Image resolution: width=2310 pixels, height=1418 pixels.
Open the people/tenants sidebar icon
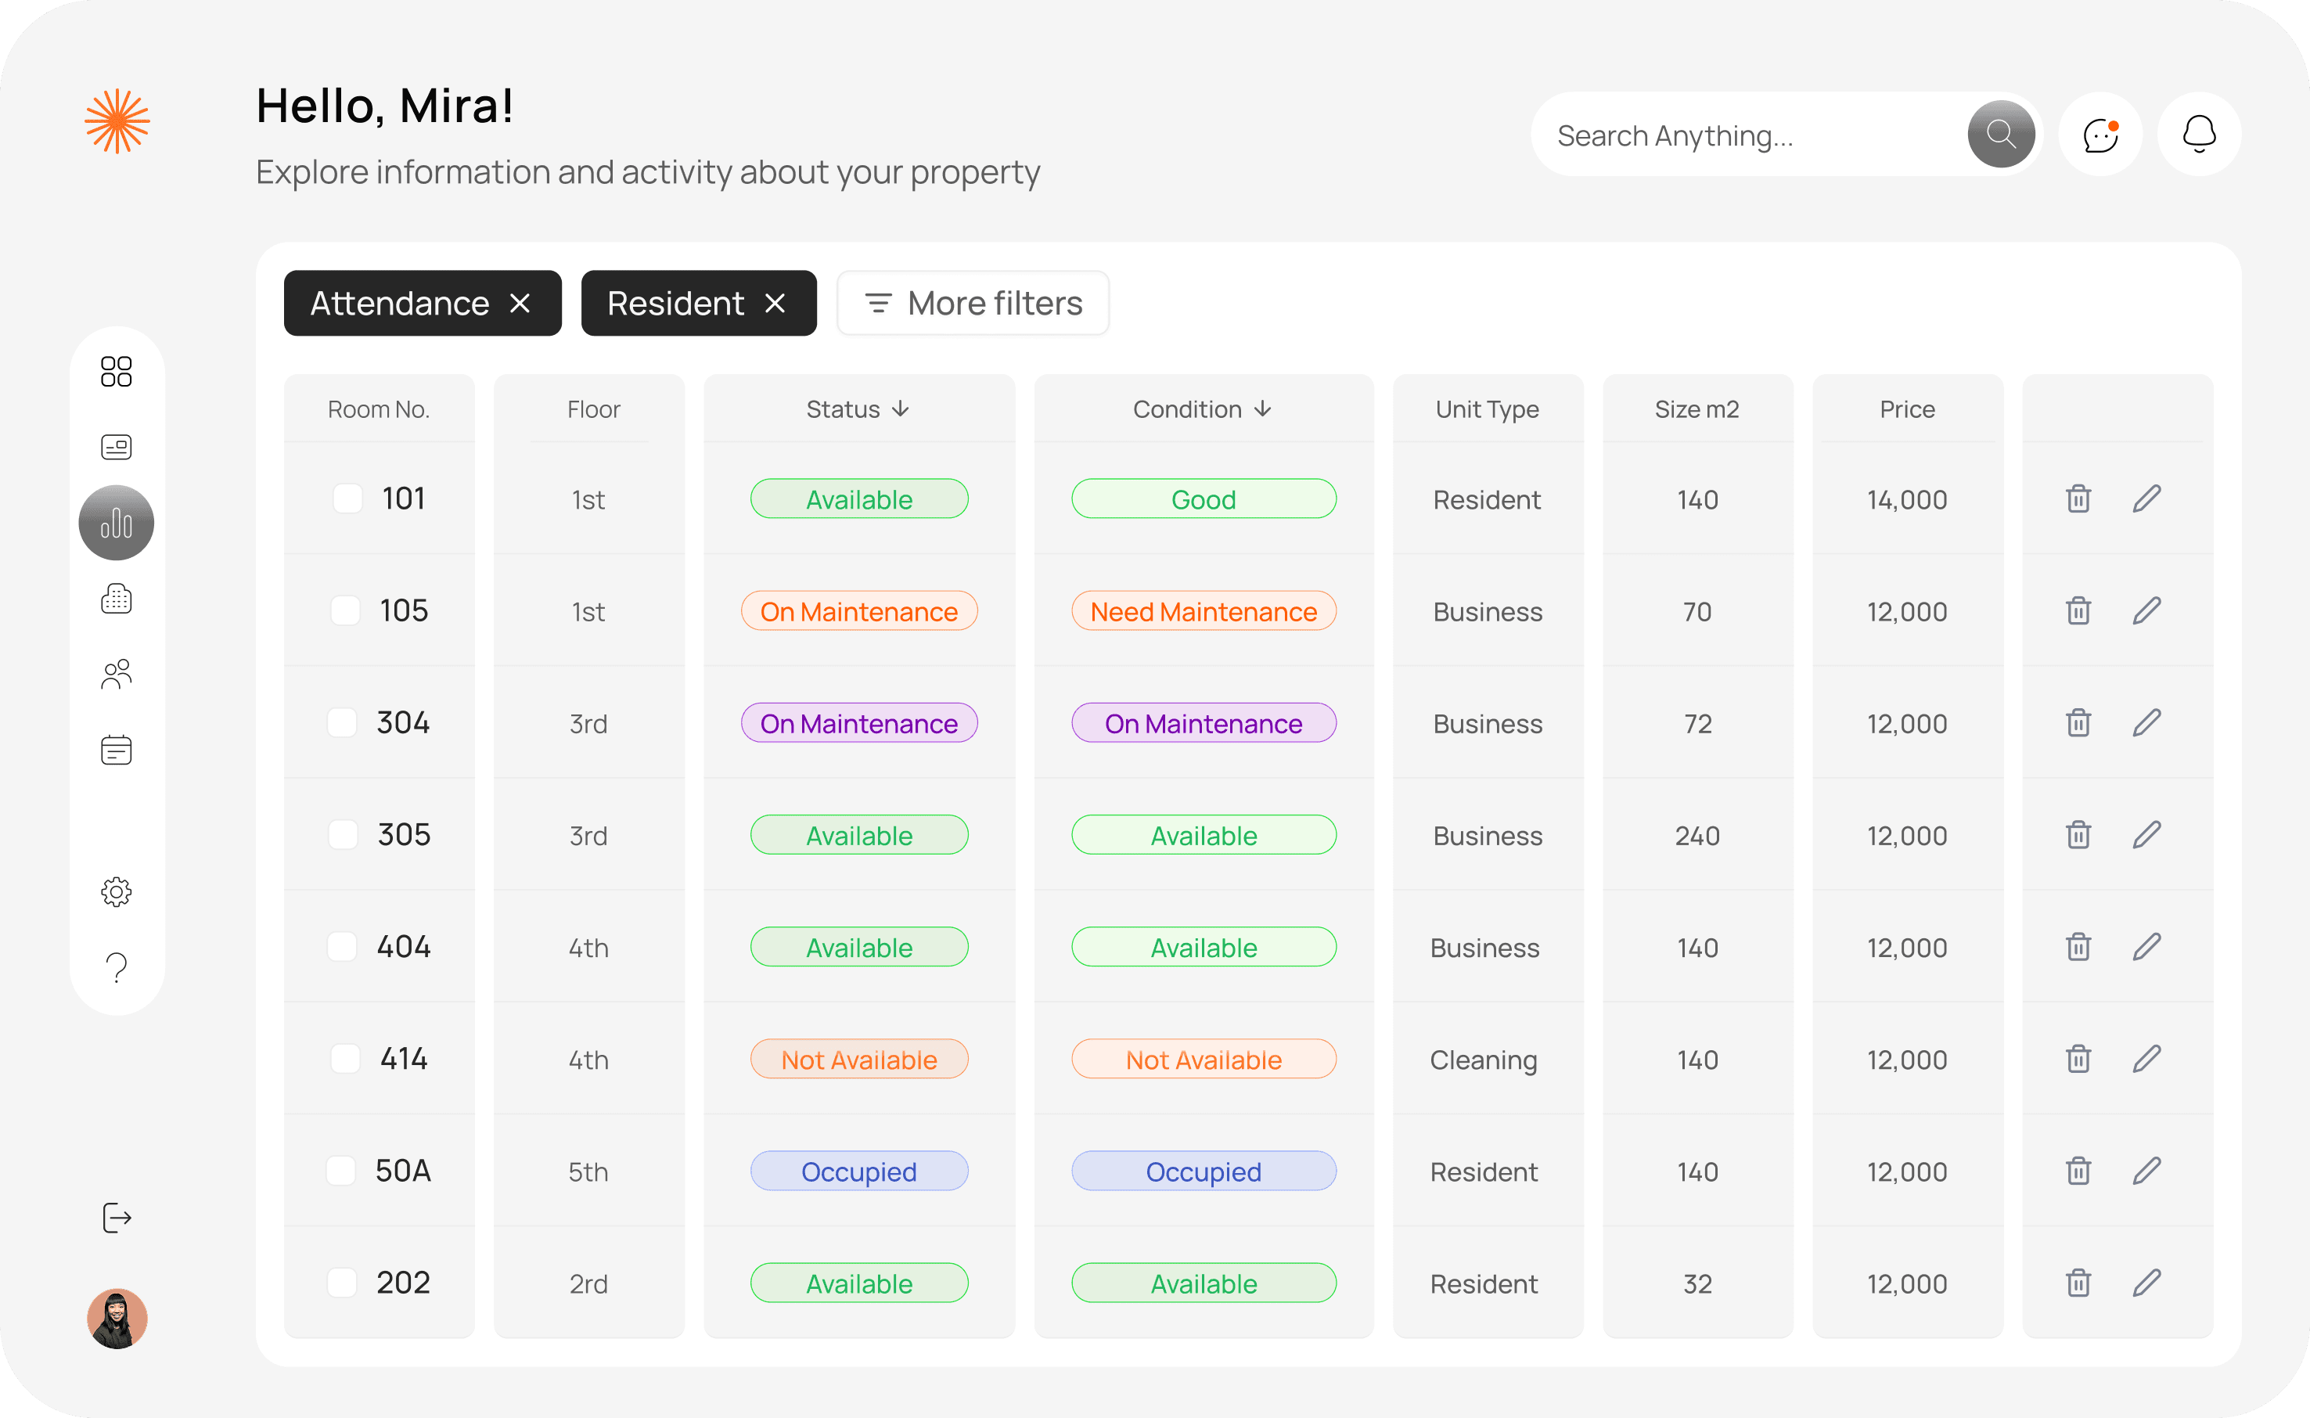coord(117,675)
